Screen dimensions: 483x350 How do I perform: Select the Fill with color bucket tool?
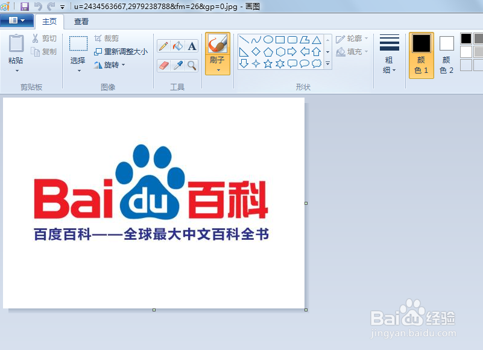[178, 46]
